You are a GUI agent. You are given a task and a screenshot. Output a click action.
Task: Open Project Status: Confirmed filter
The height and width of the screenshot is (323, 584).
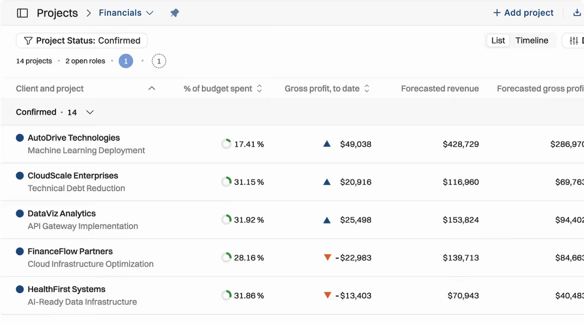tap(82, 41)
